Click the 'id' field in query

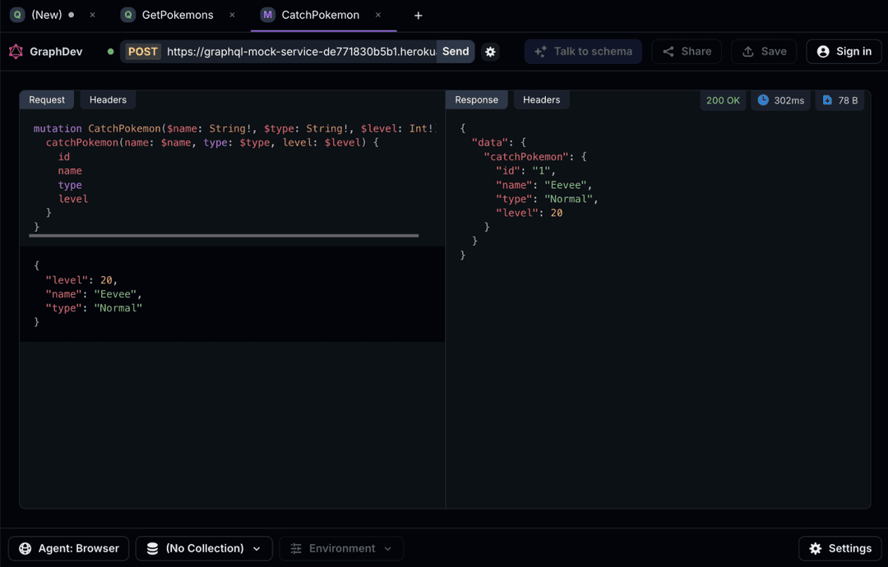coord(64,157)
